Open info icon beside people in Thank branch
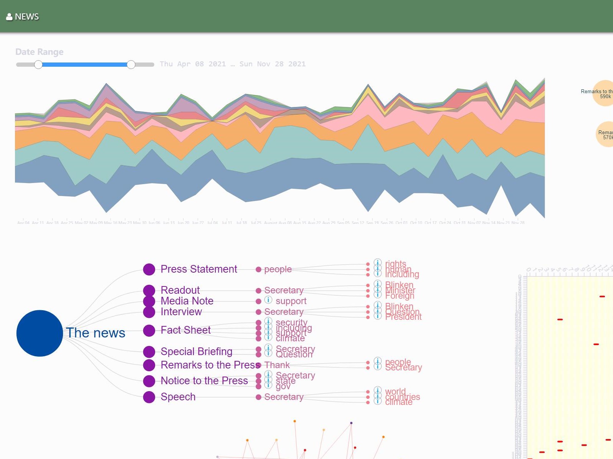 tap(378, 361)
